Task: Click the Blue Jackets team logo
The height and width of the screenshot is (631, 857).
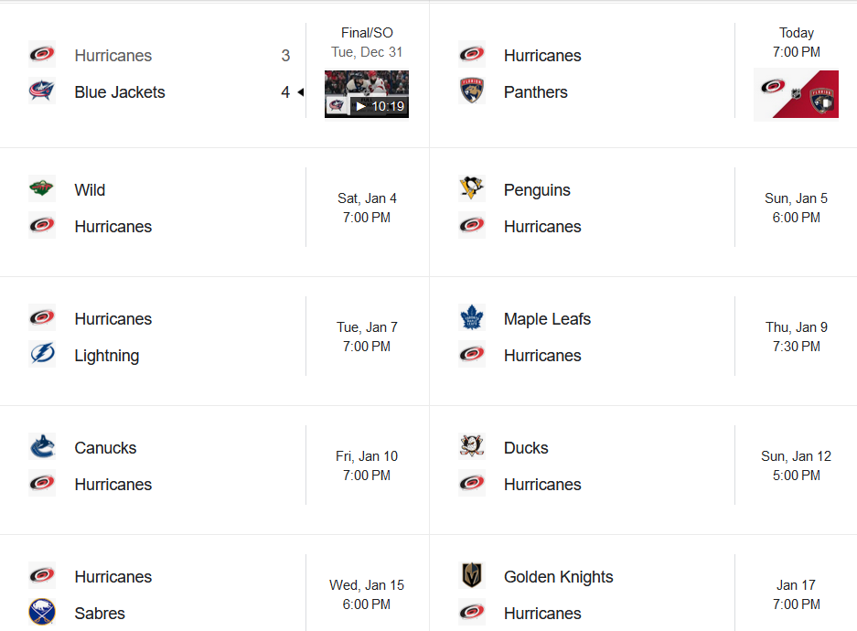Action: pyautogui.click(x=42, y=92)
